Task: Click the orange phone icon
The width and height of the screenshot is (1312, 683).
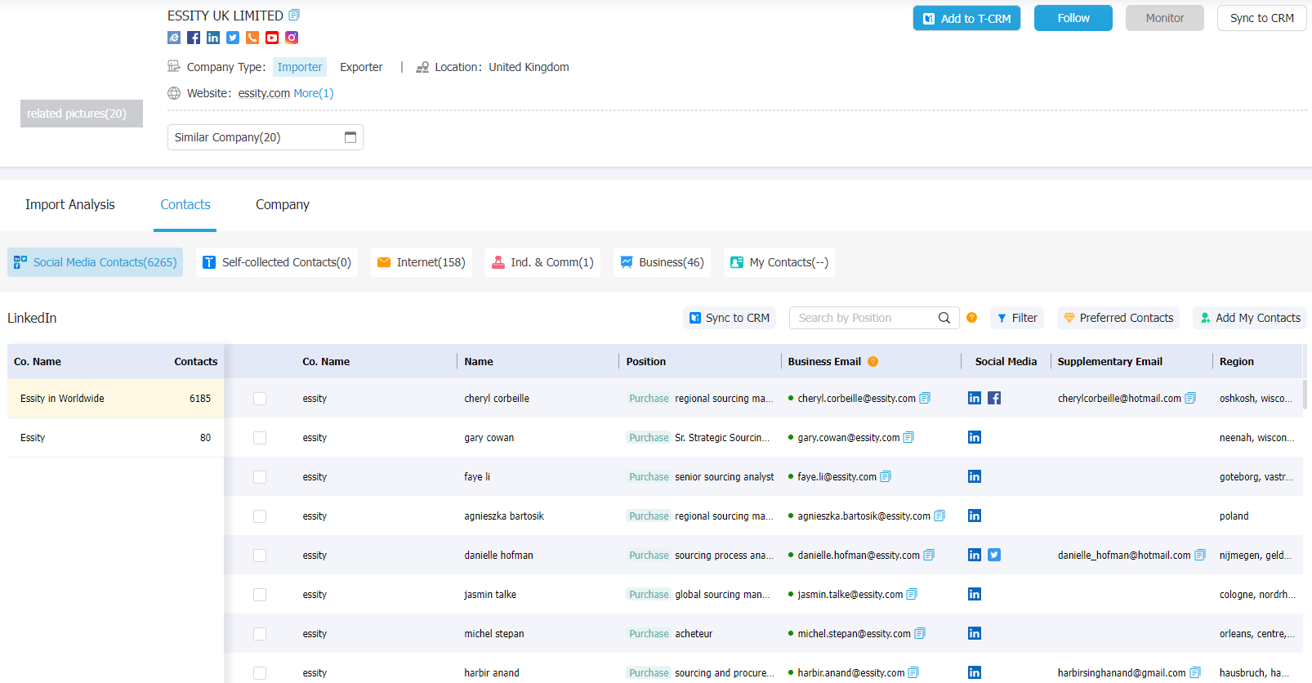Action: [x=252, y=38]
